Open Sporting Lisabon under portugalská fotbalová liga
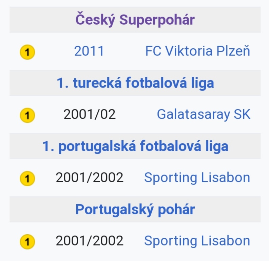The width and height of the screenshot is (269, 261). click(x=197, y=177)
